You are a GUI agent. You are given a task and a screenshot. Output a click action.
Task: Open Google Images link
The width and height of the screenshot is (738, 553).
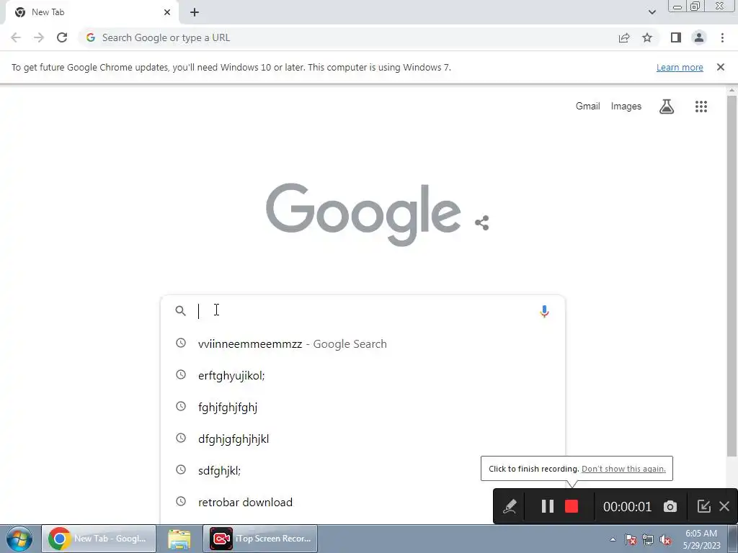[x=626, y=107]
